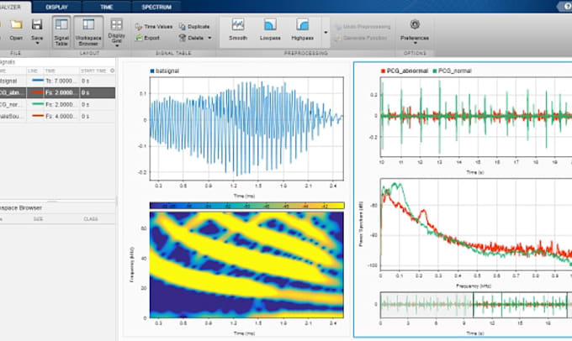
Task: Switch to the DISPLAY tab
Action: [x=56, y=7]
